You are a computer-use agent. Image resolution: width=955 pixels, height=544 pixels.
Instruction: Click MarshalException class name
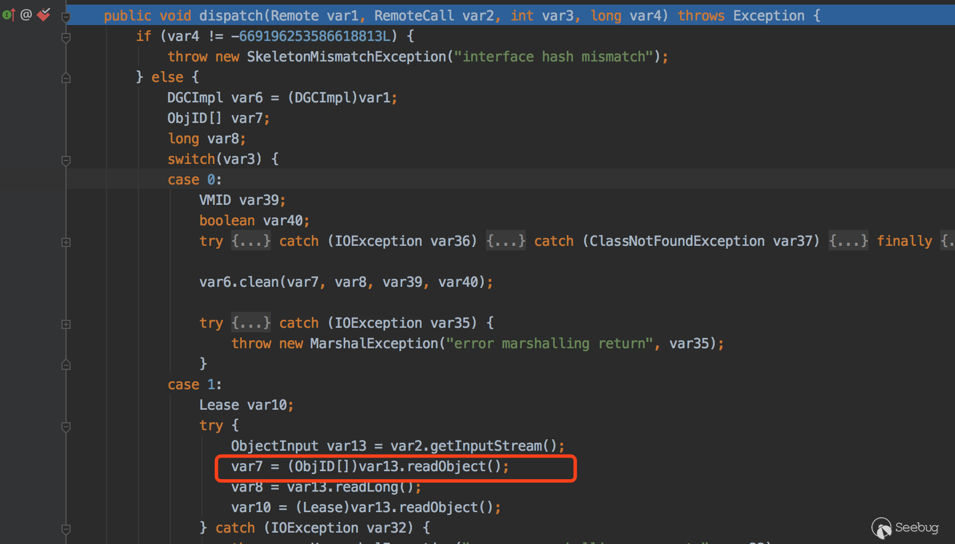(374, 344)
